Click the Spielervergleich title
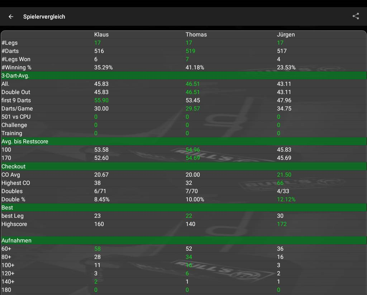This screenshot has height=295, width=367. 44,17
